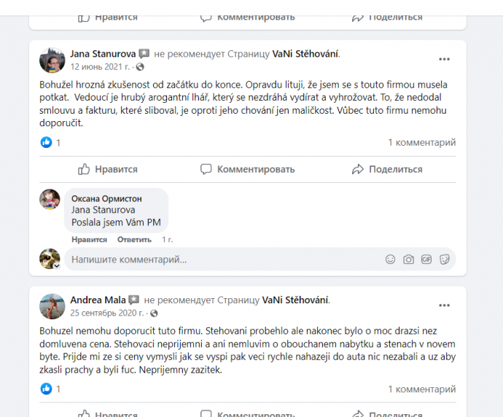Reply to Оксана's comment with Ответить

(x=134, y=240)
